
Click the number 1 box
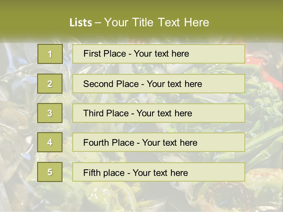(50, 54)
